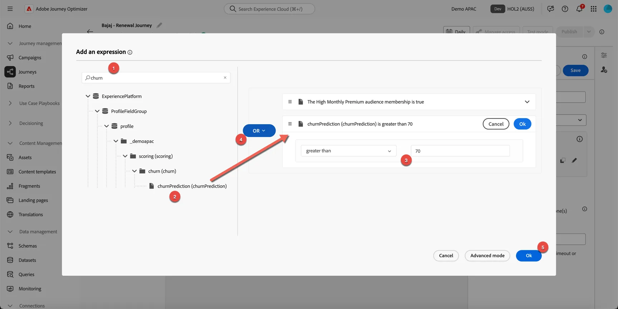Screen dimensions: 618x309
Task: Open the user profile avatar
Action: (x=608, y=9)
